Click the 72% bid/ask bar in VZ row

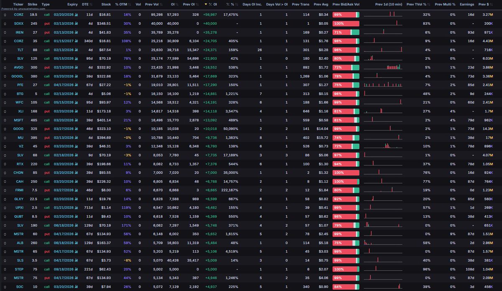(346, 146)
